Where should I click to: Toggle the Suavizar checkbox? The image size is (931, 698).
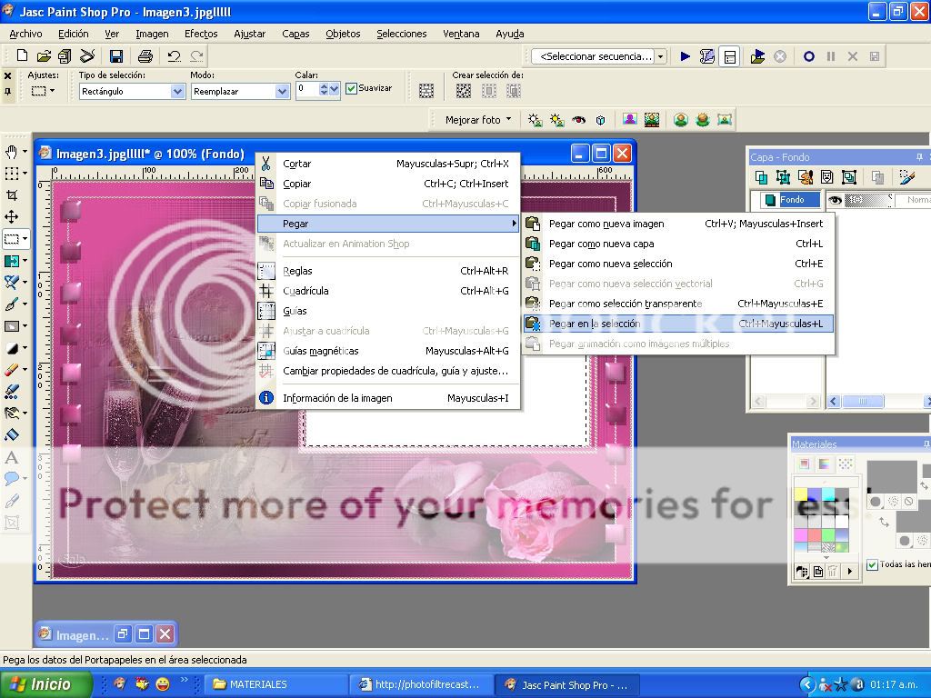352,88
